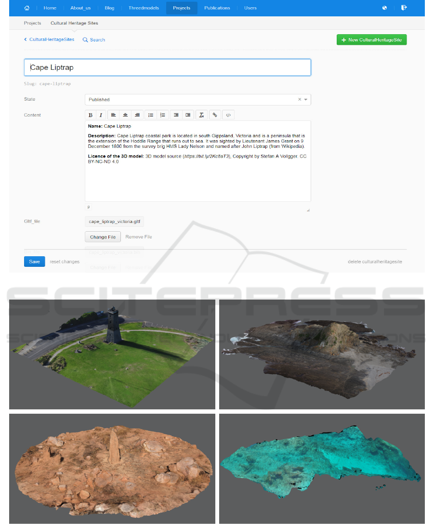434x524 pixels.
Task: Toggle bold formatting in content editor
Action: (91, 115)
